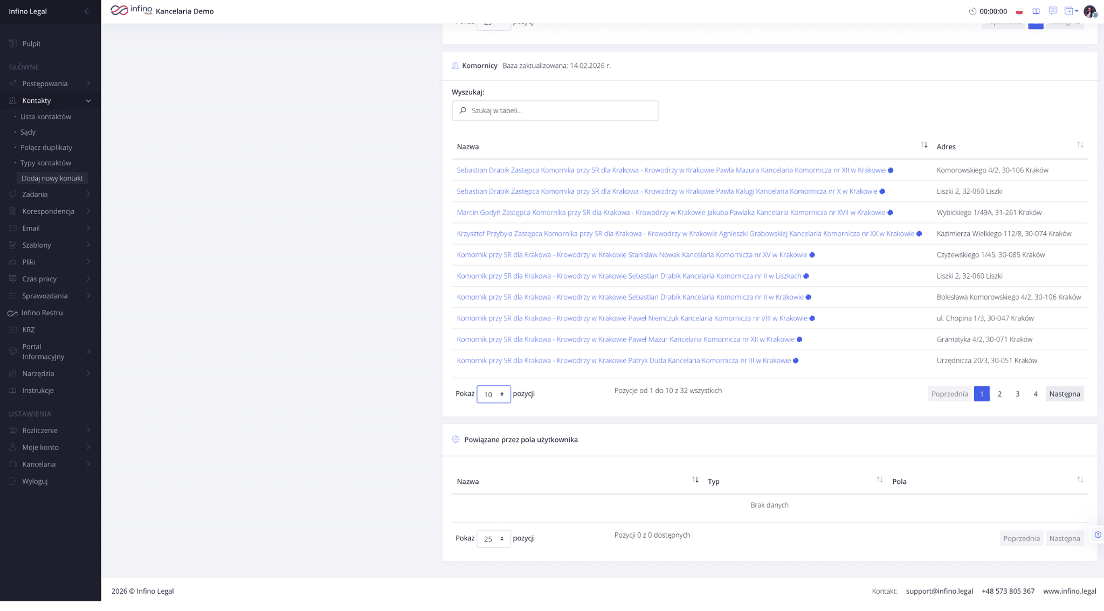Click the gear icon beside Powiązane przez pola użytkownika
This screenshot has height=611, width=1104.
pyautogui.click(x=456, y=440)
